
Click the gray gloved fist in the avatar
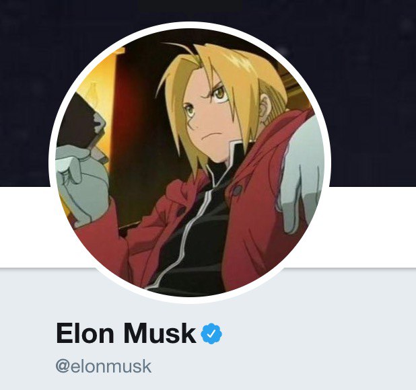coord(81,186)
